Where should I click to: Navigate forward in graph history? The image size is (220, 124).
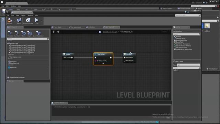tap(58, 32)
